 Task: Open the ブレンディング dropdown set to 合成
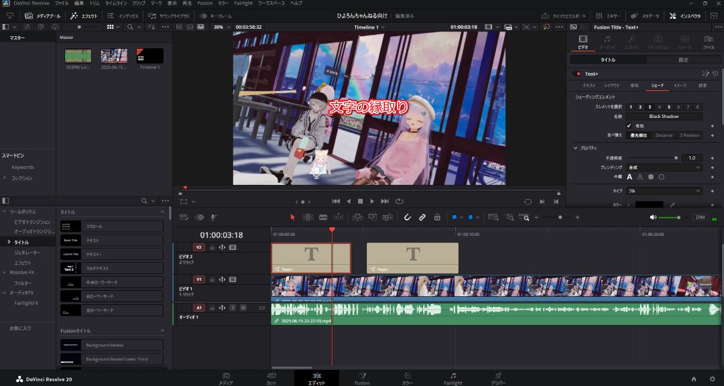(x=664, y=167)
